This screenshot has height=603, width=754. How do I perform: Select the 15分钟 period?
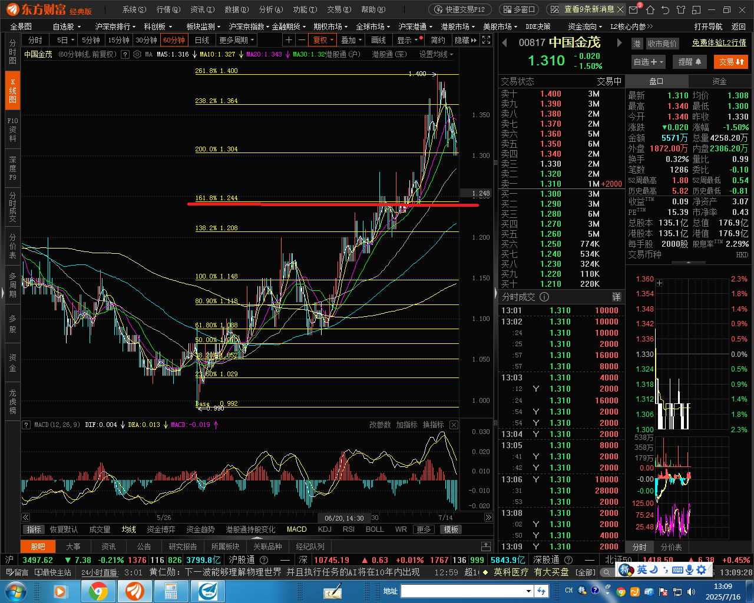coord(118,40)
